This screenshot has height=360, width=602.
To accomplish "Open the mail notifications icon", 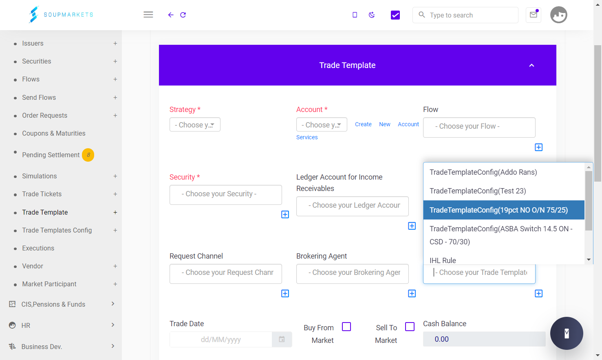I will pyautogui.click(x=534, y=15).
